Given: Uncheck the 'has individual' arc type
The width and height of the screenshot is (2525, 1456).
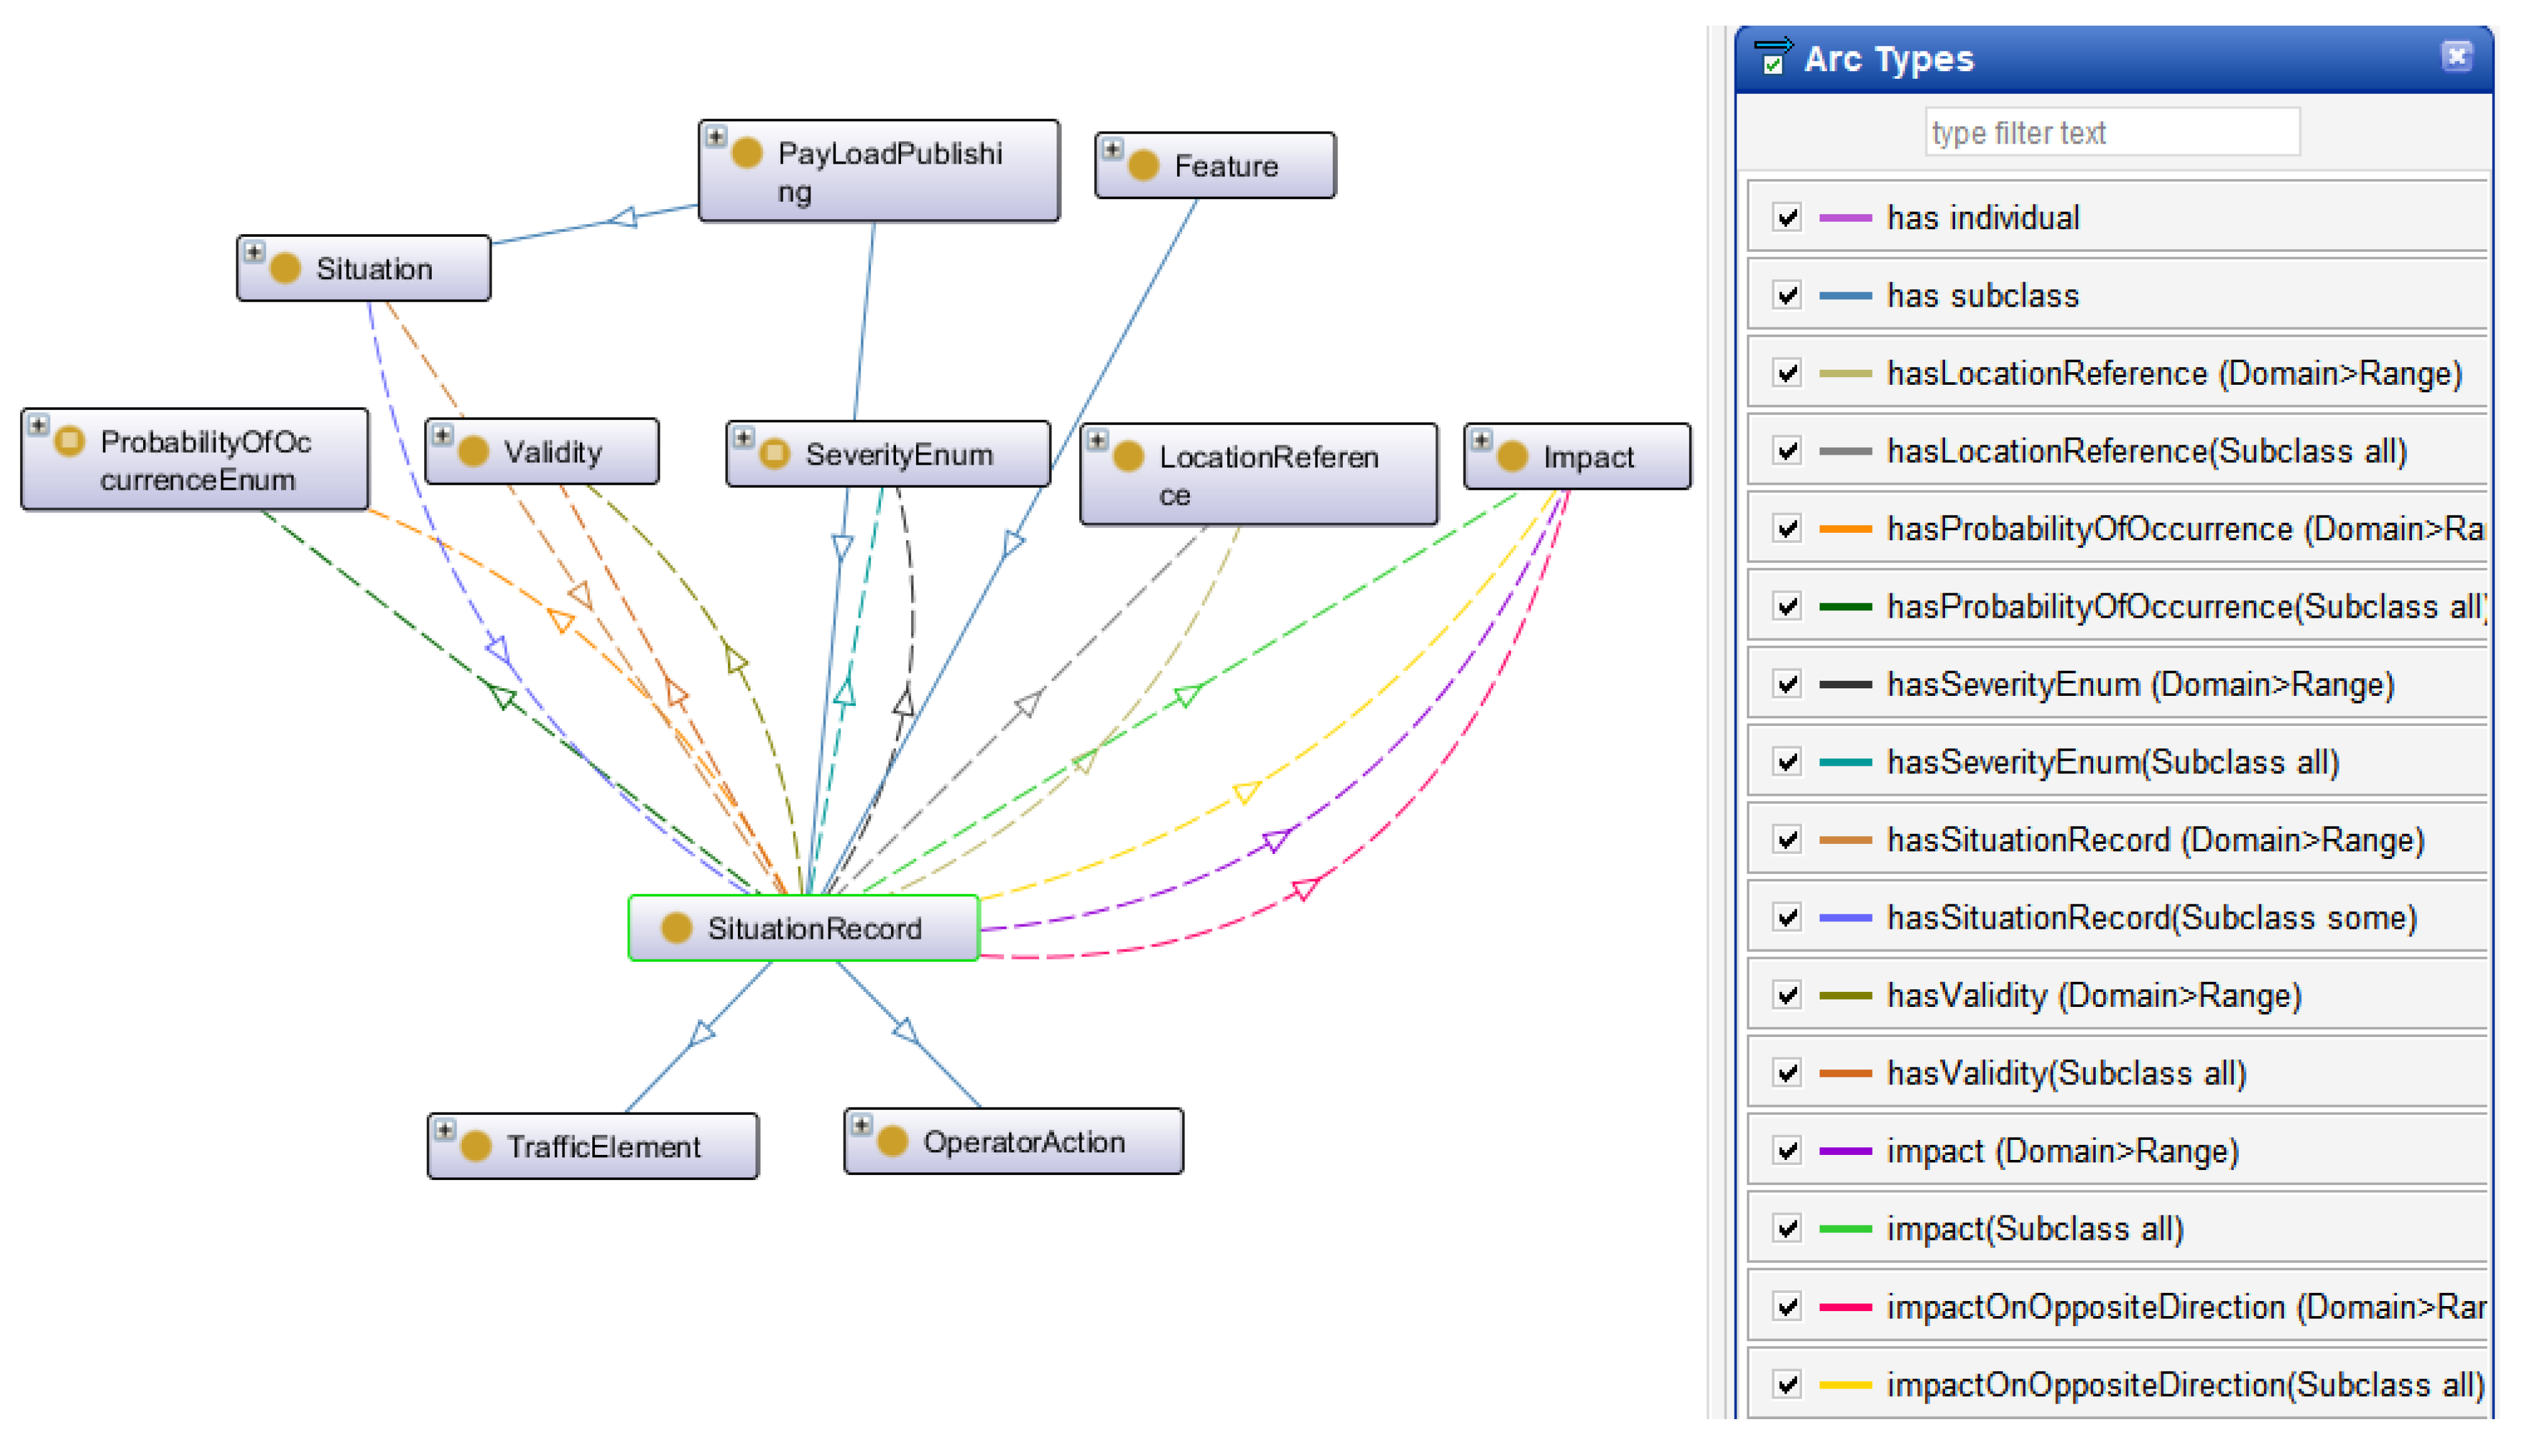Looking at the screenshot, I should pos(1788,217).
